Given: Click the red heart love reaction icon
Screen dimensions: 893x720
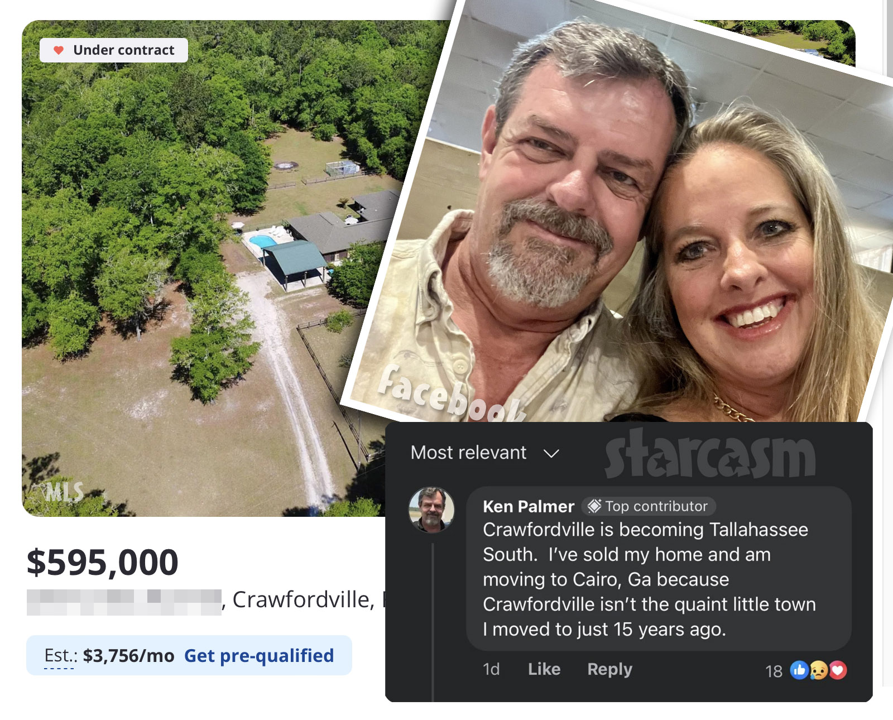Looking at the screenshot, I should click(x=838, y=670).
